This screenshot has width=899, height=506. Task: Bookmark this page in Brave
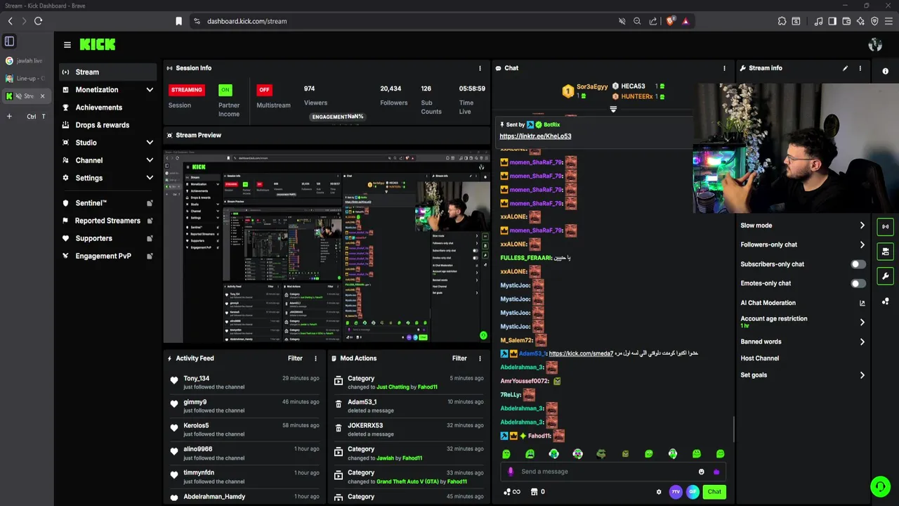(x=179, y=21)
